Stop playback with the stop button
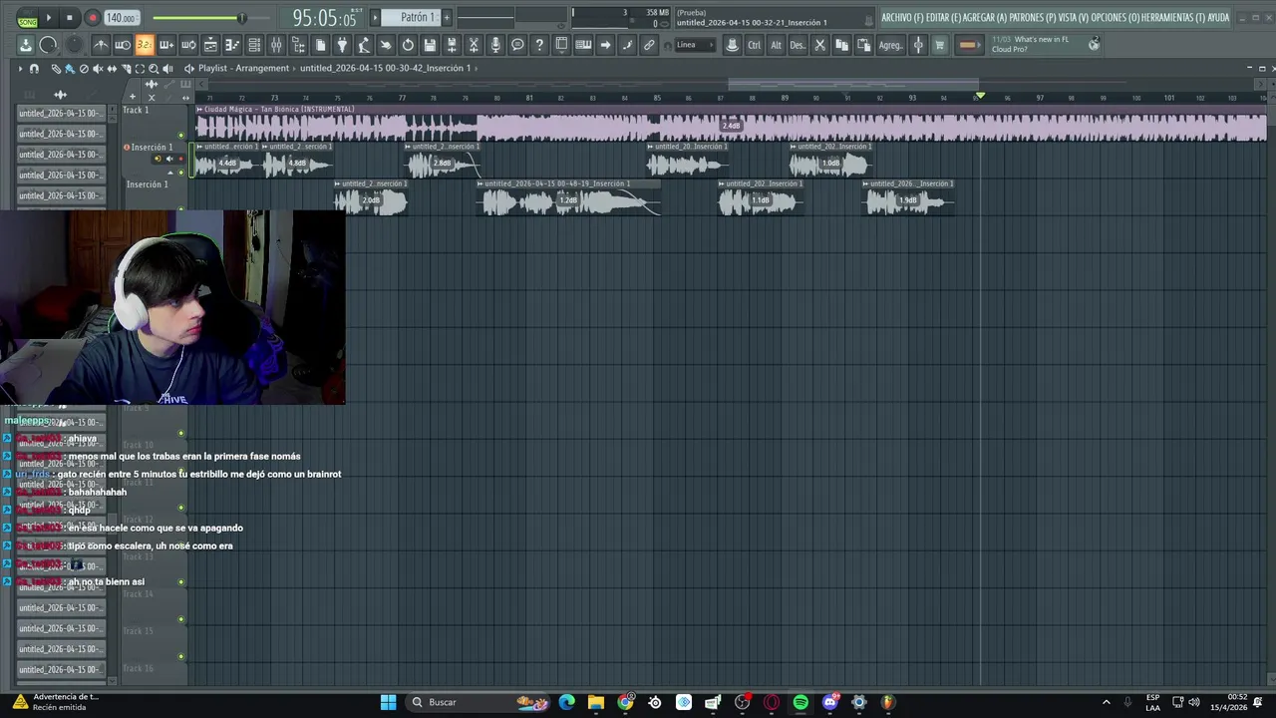The height and width of the screenshot is (718, 1276). pos(70,18)
